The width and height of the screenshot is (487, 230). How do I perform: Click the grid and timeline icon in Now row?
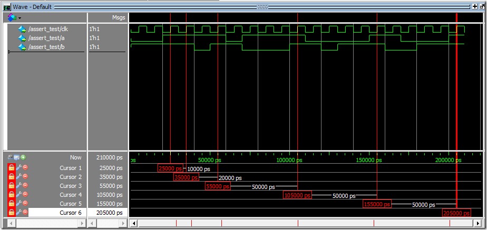pyautogui.click(x=16, y=157)
